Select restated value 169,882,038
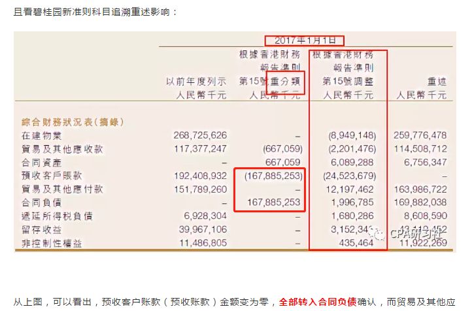The width and height of the screenshot is (472, 311). tap(420, 203)
